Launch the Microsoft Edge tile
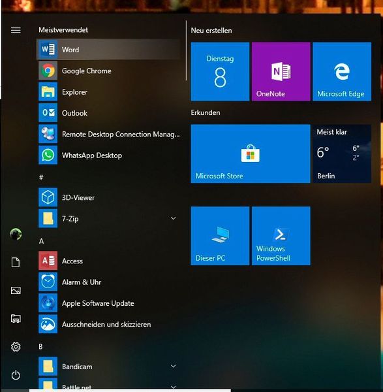Viewport: 383px width, 392px height. 342,71
